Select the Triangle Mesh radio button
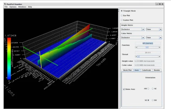Viewport: 171px width, 109px height. (122, 11)
